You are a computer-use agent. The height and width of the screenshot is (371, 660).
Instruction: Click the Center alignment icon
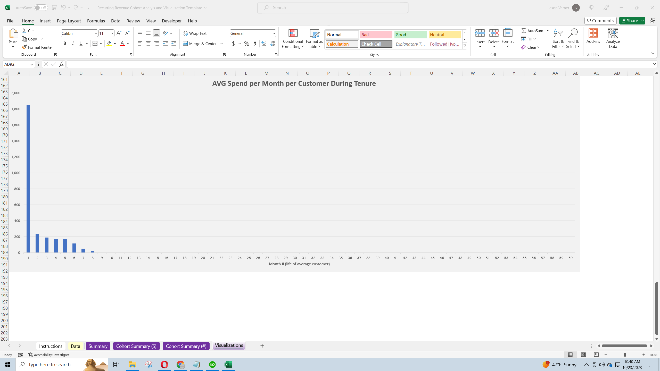coord(148,44)
